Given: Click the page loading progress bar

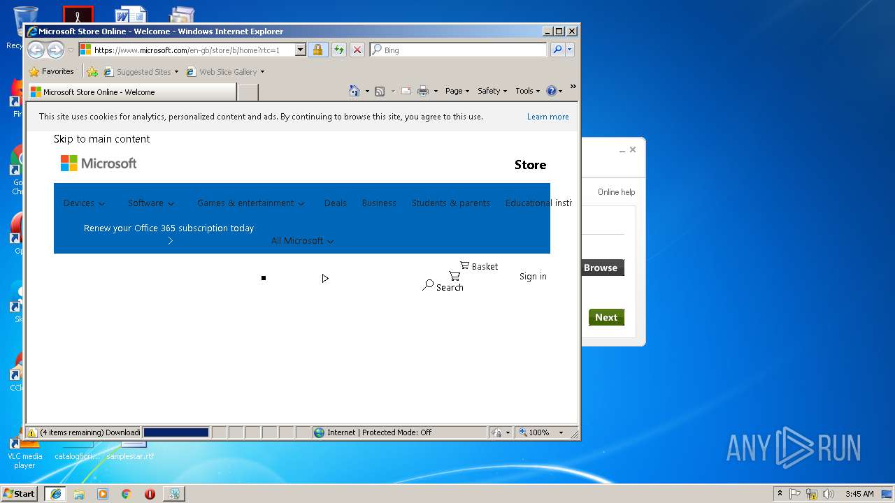Looking at the screenshot, I should point(176,432).
